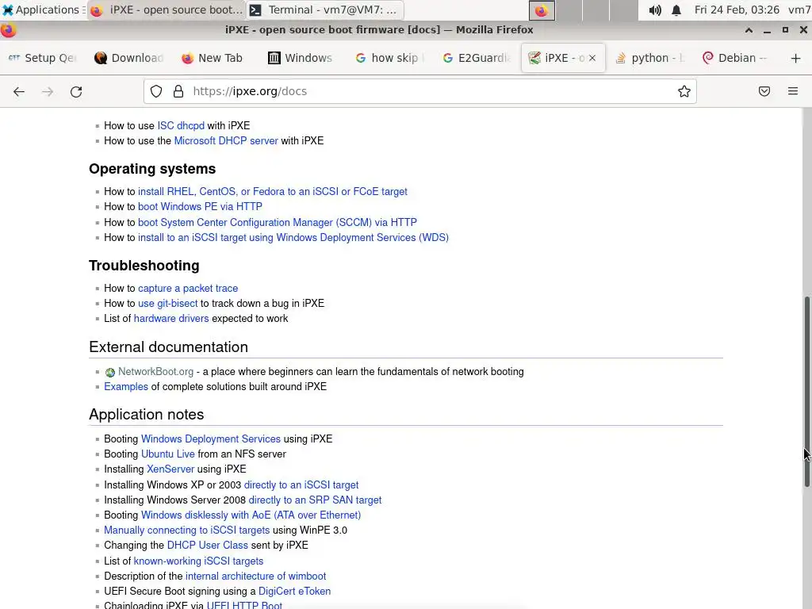This screenshot has height=609, width=812.
Task: Click the page vertical scrollbar thumb
Action: [x=806, y=392]
